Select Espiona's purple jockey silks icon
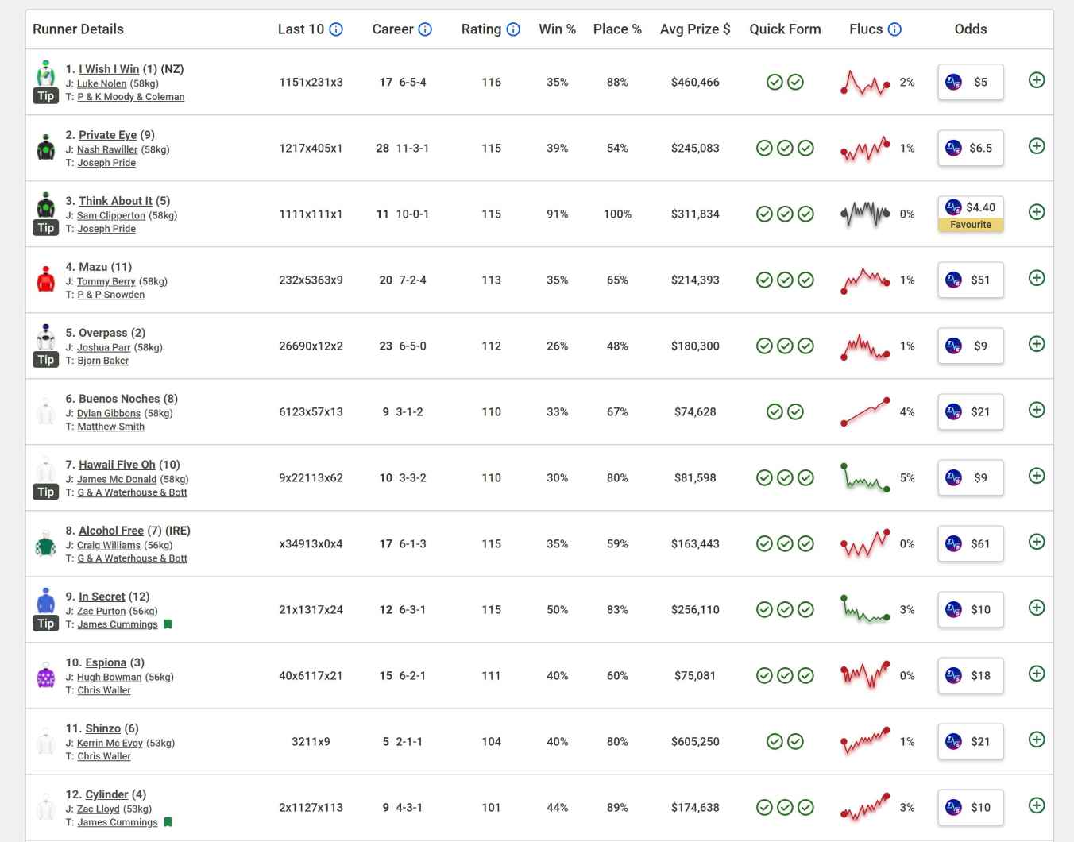Image resolution: width=1074 pixels, height=842 pixels. tap(45, 675)
